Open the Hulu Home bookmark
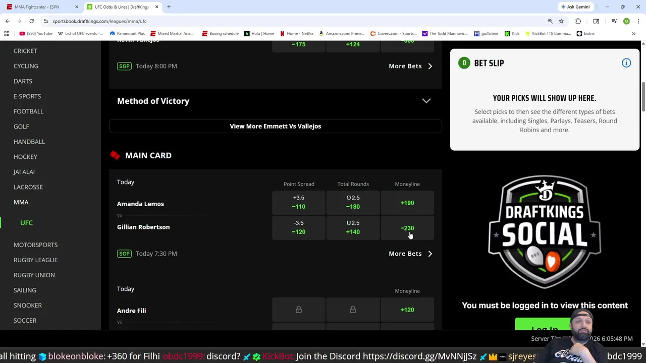The height and width of the screenshot is (363, 646). coord(259,34)
